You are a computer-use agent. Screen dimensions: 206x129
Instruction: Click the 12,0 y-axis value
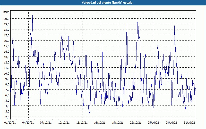point(7,62)
